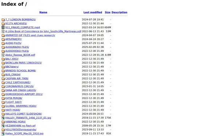Click folder icon beside BBCfakery
The height and width of the screenshot is (136, 218).
tap(3, 67)
